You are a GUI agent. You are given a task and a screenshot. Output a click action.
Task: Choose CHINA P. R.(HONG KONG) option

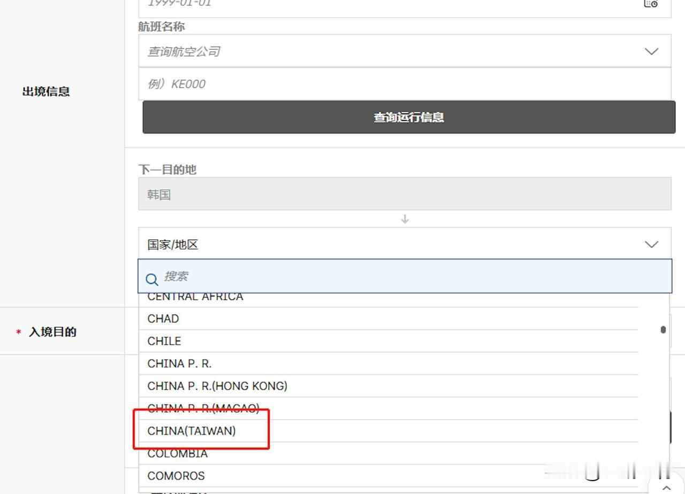tap(214, 385)
